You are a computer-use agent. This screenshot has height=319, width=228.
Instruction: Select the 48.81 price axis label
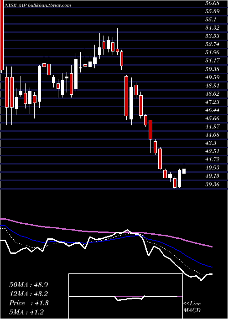[212, 86]
